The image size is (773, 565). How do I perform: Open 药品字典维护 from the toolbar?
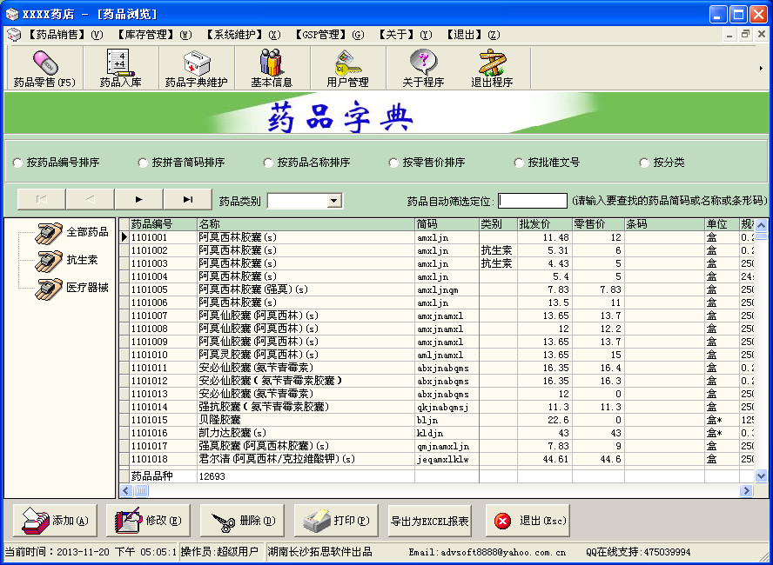point(195,68)
